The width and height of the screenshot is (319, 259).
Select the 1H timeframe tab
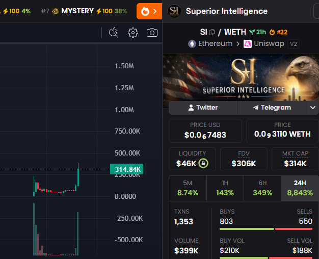coord(225,188)
